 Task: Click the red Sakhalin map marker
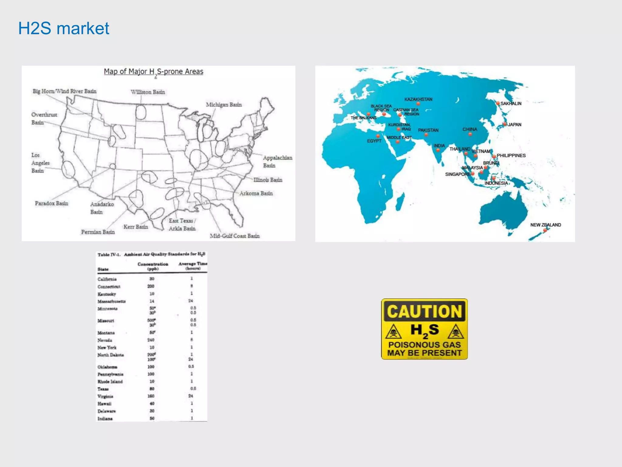click(498, 103)
